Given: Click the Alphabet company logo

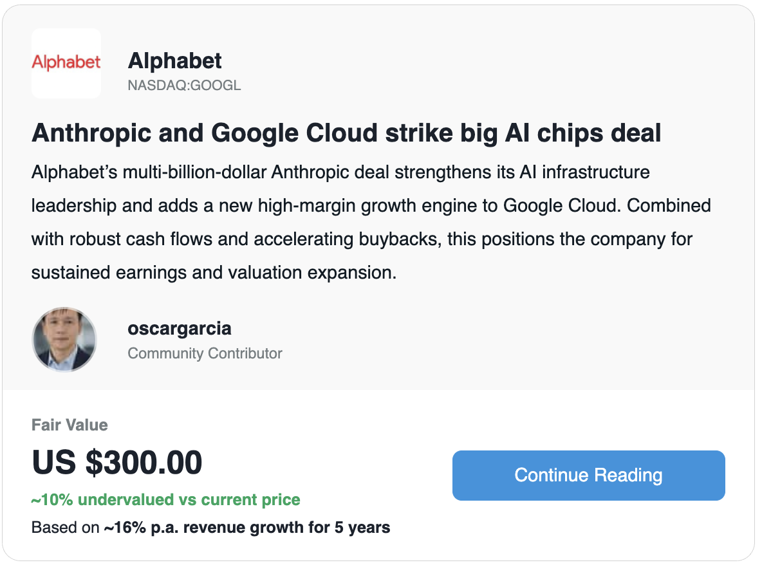Looking at the screenshot, I should click(x=66, y=63).
